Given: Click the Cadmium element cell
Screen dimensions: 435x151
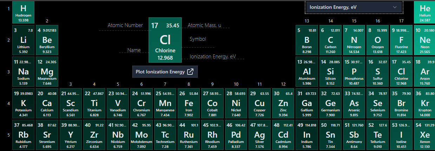Looking at the screenshot, I should coord(283,135).
